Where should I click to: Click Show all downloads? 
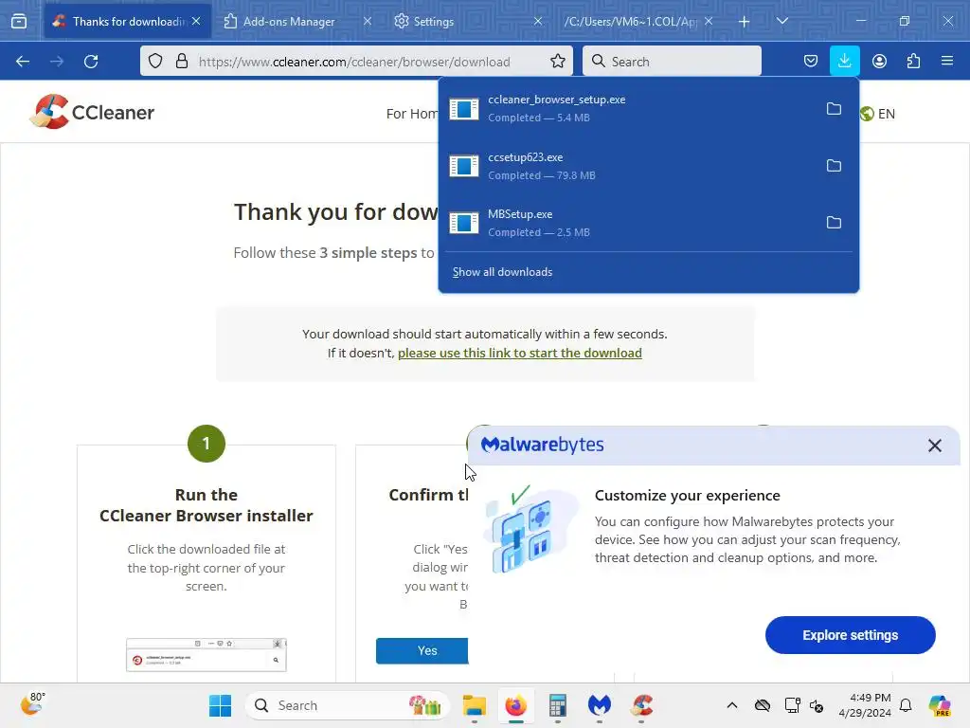coord(502,272)
